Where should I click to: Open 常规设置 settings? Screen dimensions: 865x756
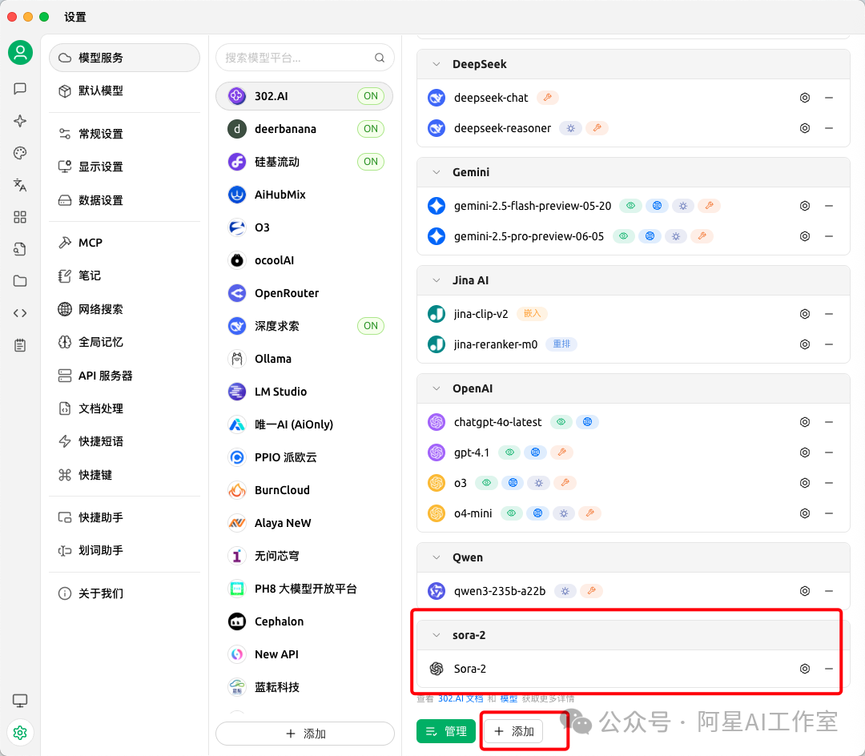[x=125, y=134]
